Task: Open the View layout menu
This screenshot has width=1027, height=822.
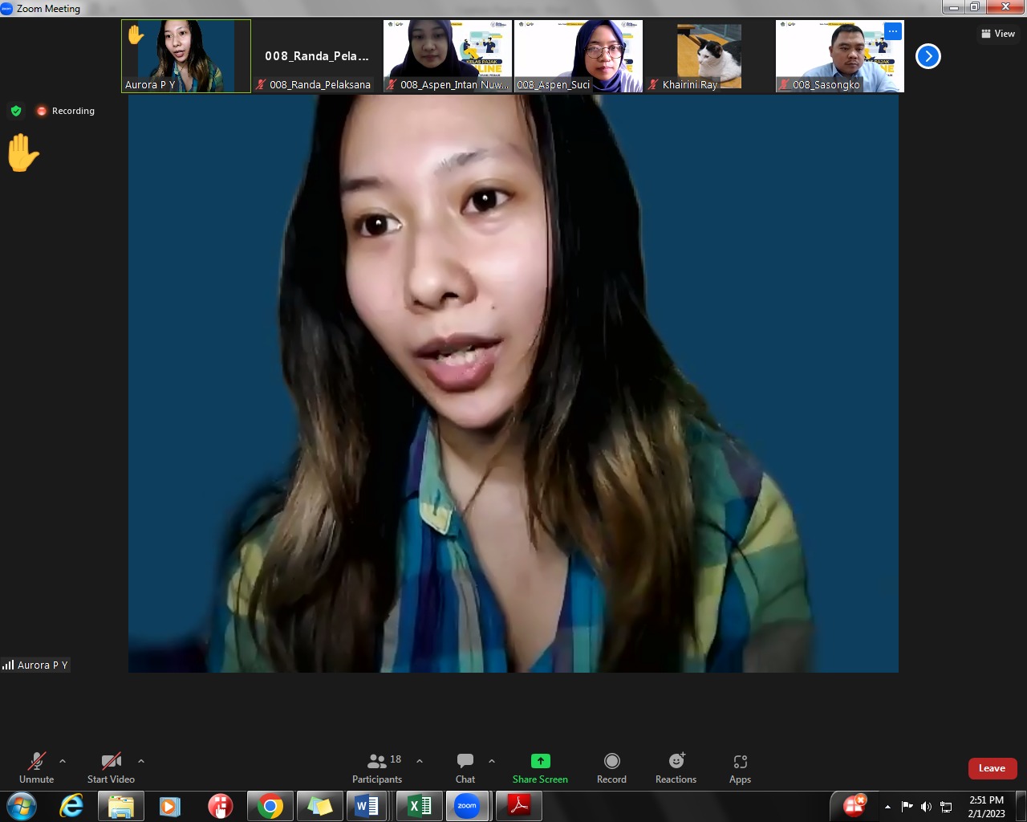Action: [x=998, y=34]
